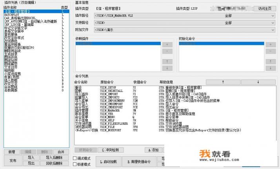This screenshot has height=169, width=280.
Task: Select the 7XIN_CMDEXPORT command row
Action: [x=175, y=107]
